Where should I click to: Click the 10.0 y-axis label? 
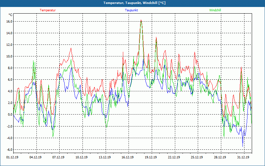[9, 56]
